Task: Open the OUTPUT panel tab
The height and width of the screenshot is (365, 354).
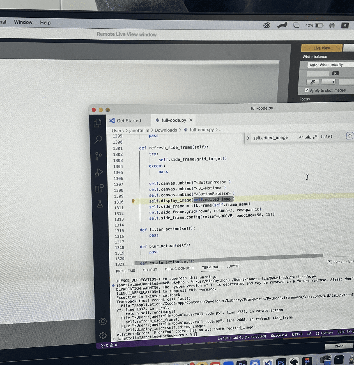Action: point(150,270)
